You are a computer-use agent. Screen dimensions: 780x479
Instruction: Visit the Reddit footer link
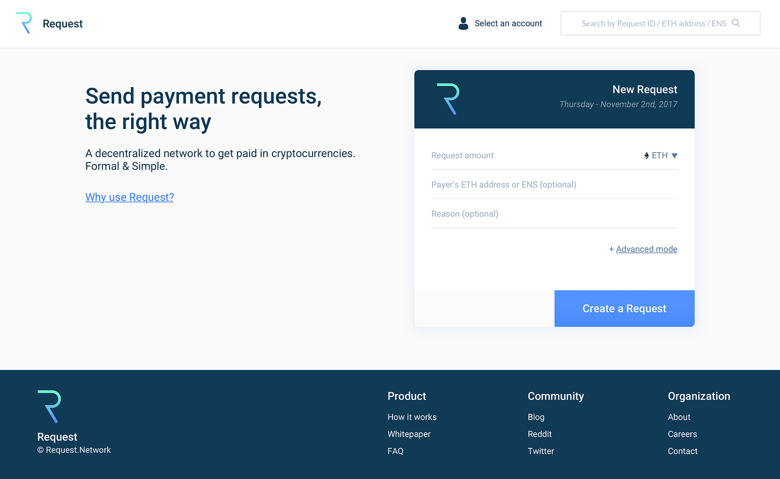point(540,434)
